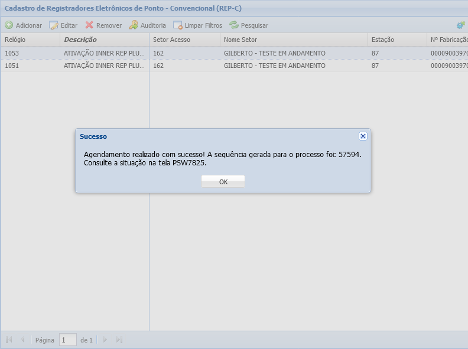Screen dimensions: 468x349
Task: Sort by the Descrição column header
Action: click(104, 40)
